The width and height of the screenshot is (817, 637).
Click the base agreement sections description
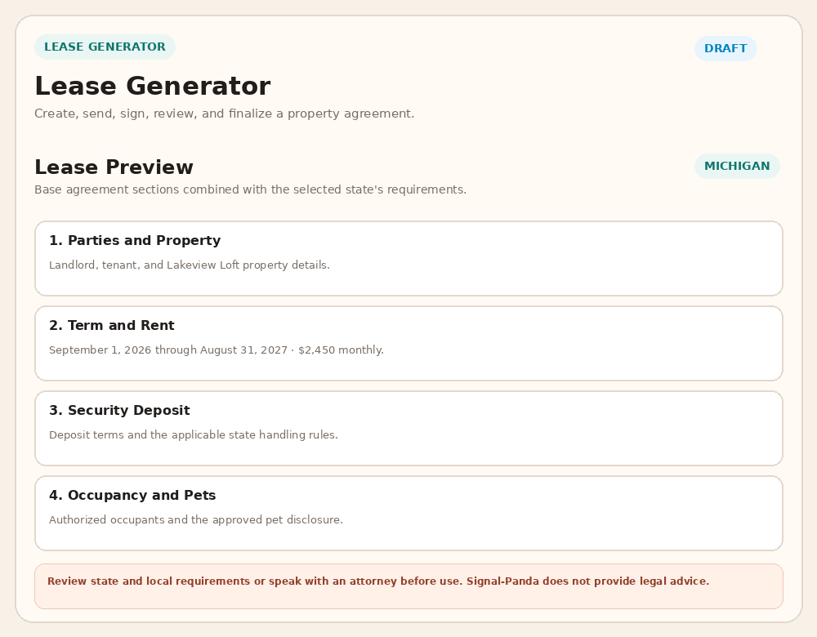coord(250,189)
